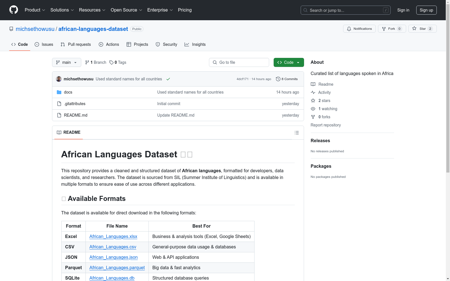Expand the Resources dropdown menu
The height and width of the screenshot is (281, 450).
[x=92, y=10]
